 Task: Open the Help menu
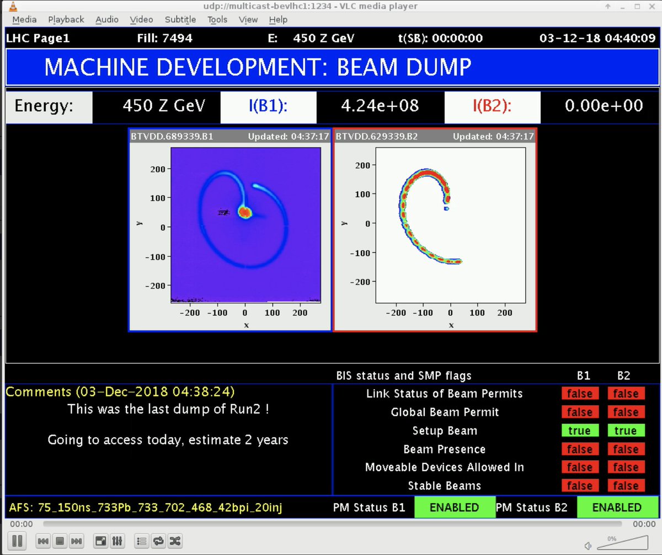(278, 19)
